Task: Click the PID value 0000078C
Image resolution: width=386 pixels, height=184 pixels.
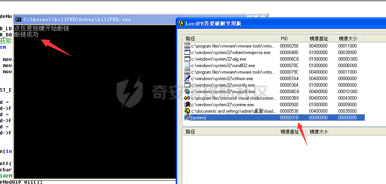Action: [289, 66]
